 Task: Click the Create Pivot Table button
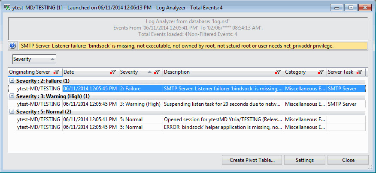[x=252, y=160]
